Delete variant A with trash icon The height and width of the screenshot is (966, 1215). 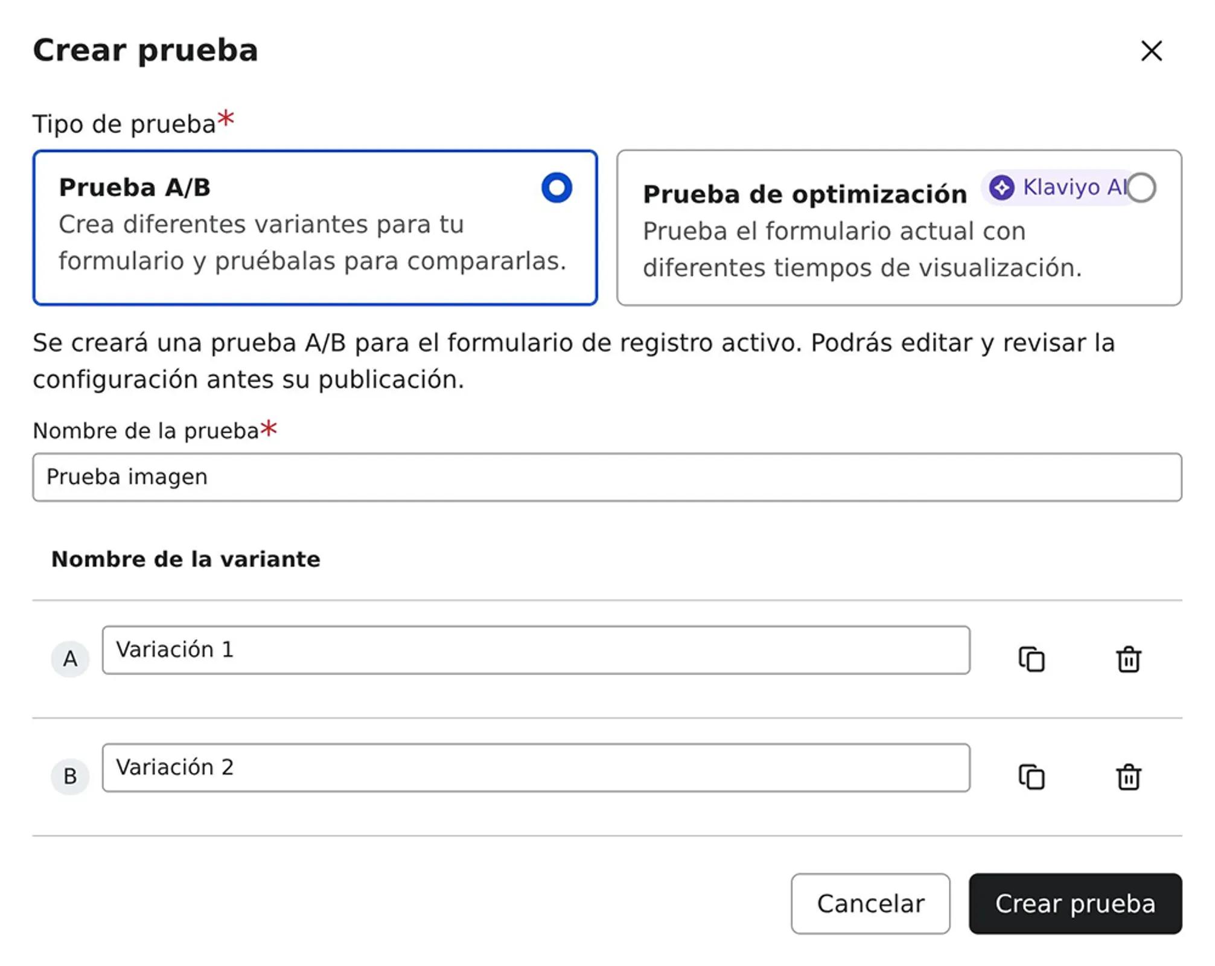click(1127, 659)
